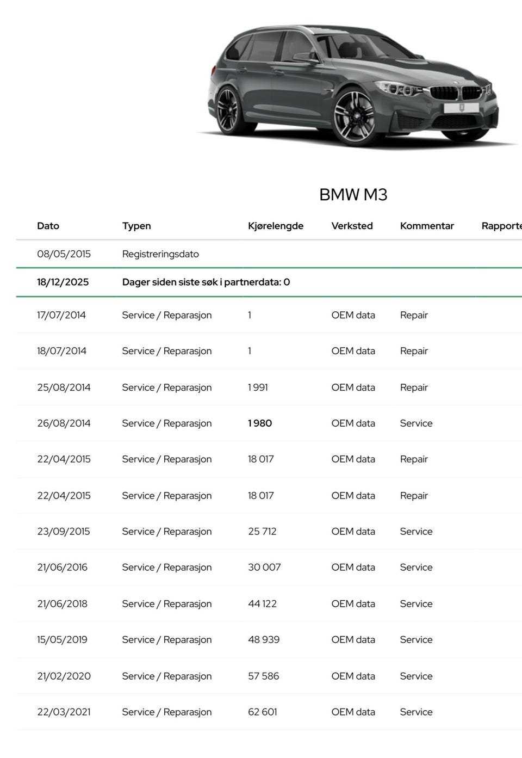Click Service comment in the 26/08/2014 row
This screenshot has width=522, height=758.
pos(416,423)
